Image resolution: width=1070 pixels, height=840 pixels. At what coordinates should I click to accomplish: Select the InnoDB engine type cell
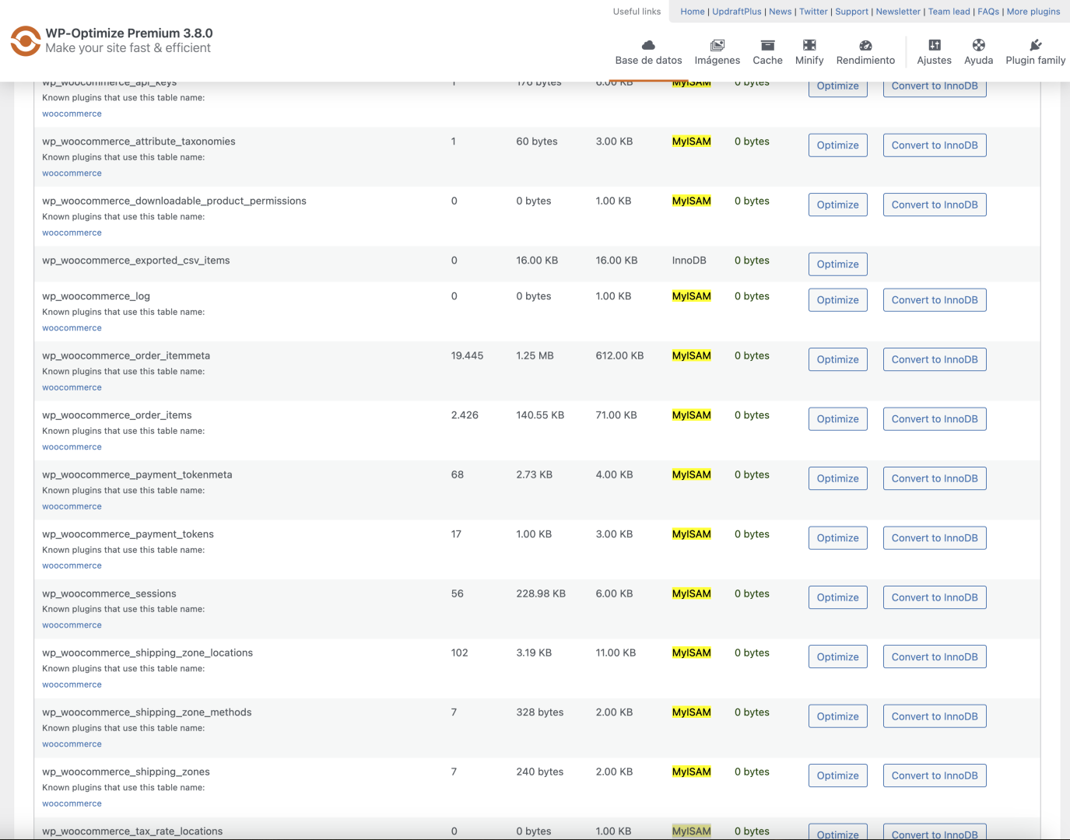pos(689,261)
